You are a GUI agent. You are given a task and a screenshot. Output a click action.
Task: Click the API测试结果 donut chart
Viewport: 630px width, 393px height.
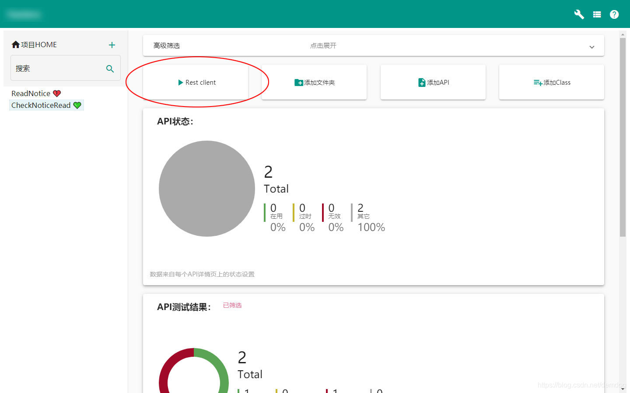pyautogui.click(x=194, y=371)
